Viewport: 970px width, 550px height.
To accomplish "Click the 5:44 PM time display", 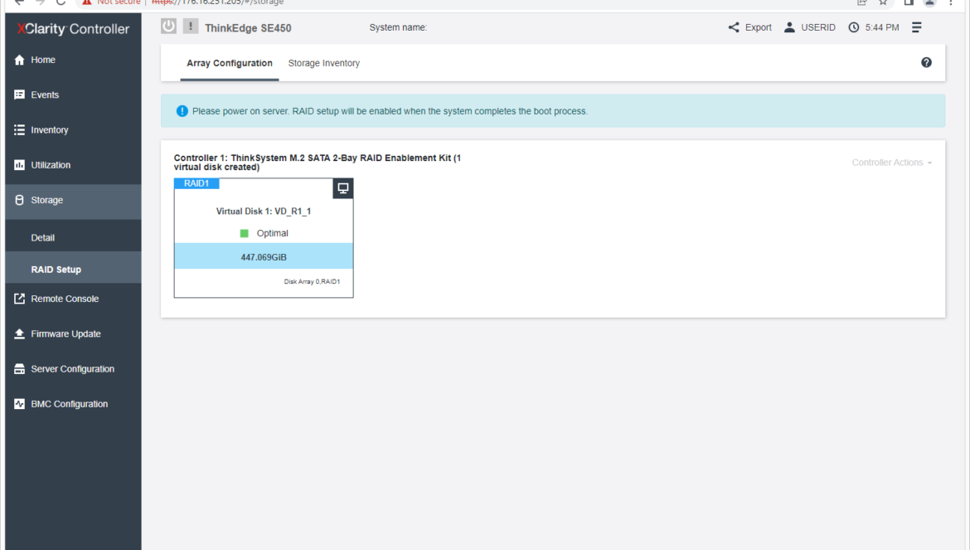I will [882, 27].
